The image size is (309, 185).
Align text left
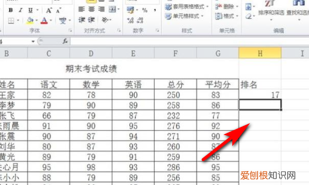[x=81, y=9]
